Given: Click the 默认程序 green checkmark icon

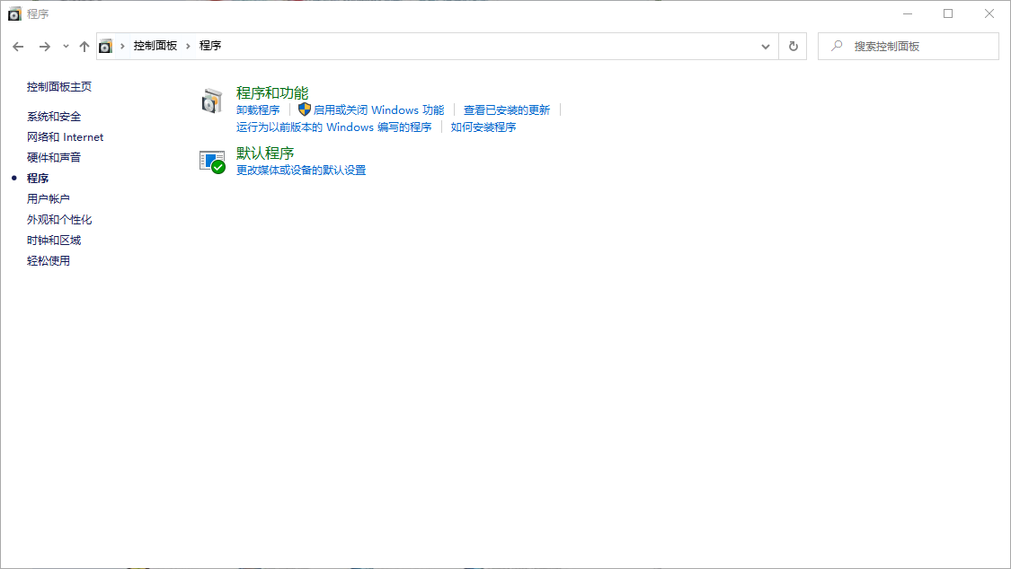Looking at the screenshot, I should (212, 161).
